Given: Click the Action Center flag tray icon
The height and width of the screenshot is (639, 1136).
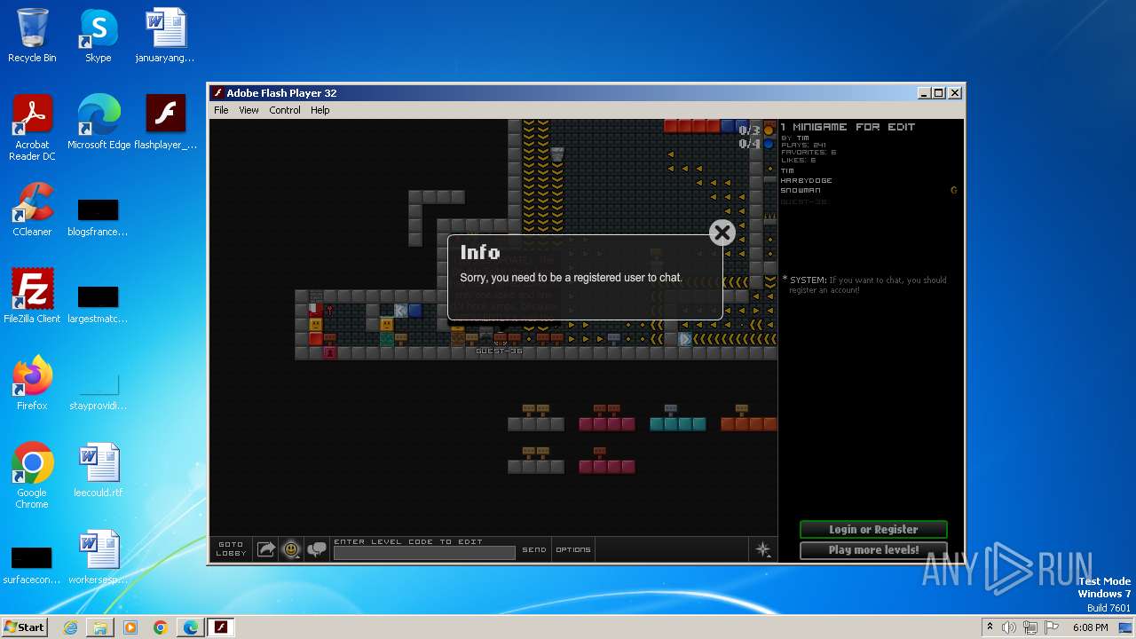Looking at the screenshot, I should click(1052, 627).
